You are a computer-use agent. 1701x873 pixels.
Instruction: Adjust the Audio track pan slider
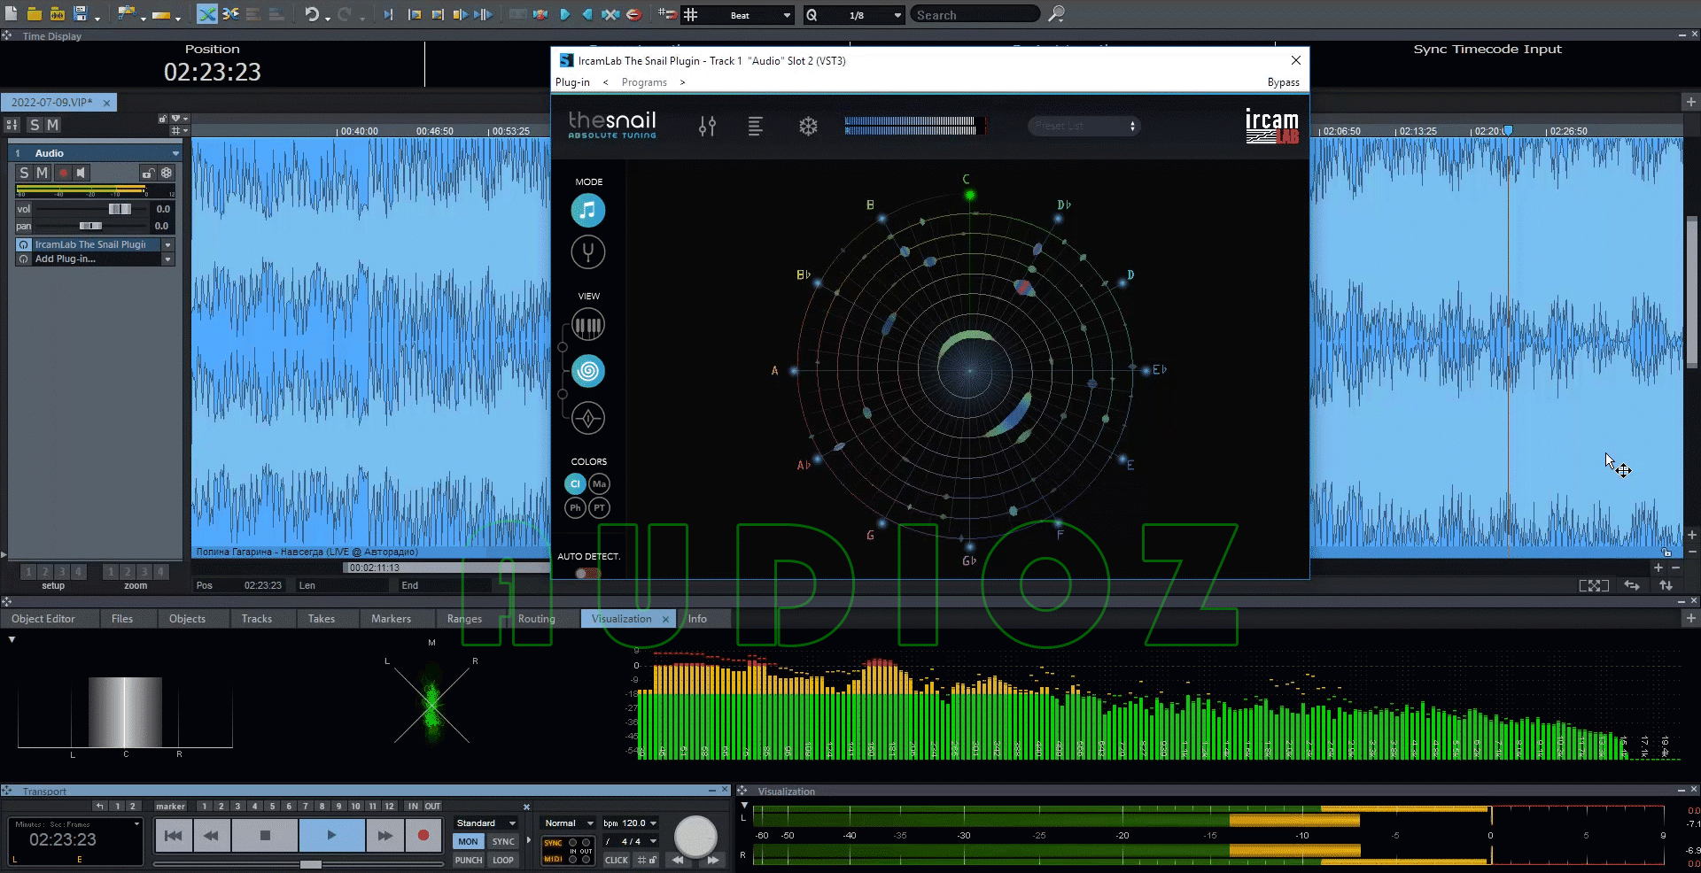tap(91, 226)
